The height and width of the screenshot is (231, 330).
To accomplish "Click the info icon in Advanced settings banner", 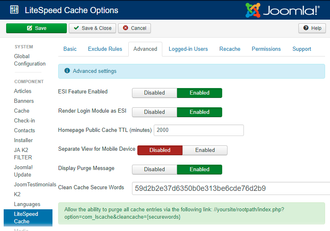I will [67, 70].
